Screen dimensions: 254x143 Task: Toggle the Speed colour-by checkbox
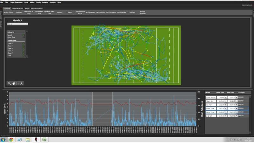[x=23, y=35]
